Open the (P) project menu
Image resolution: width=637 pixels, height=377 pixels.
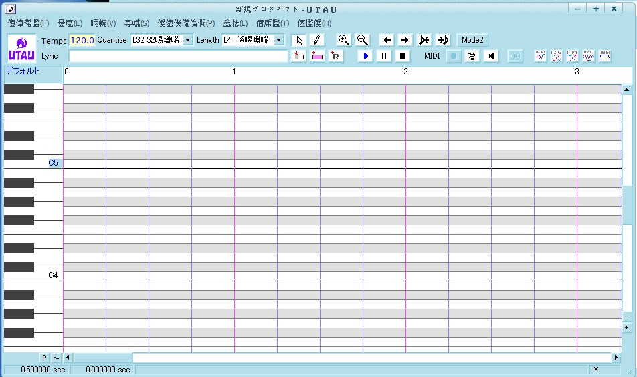click(187, 23)
